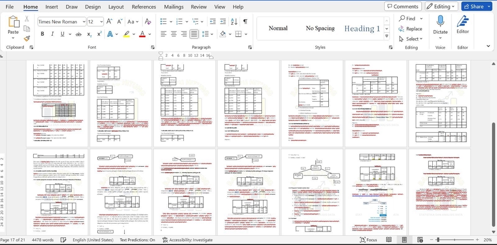Sort text with the A-Z icon

coord(234,22)
